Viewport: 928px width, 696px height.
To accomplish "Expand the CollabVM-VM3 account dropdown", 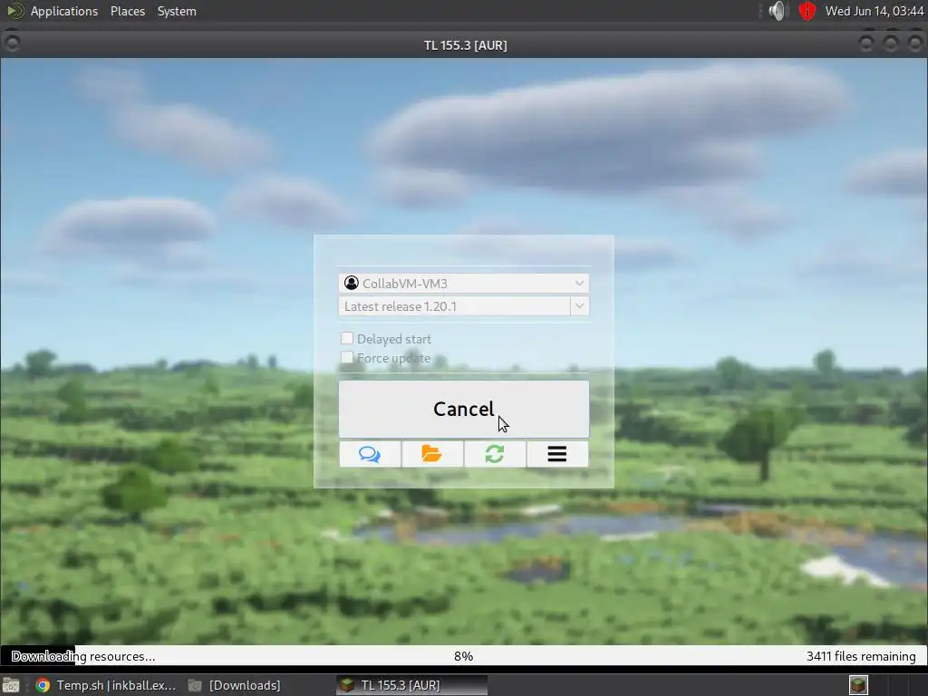I will point(579,283).
